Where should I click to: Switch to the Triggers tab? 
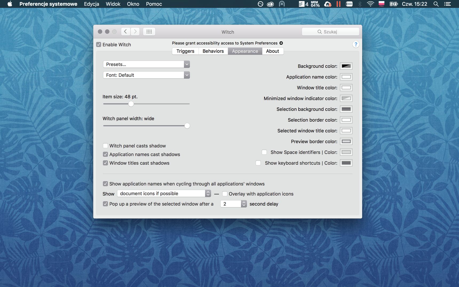(x=185, y=51)
